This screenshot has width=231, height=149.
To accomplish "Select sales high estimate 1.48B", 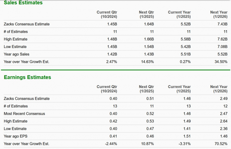I will (112, 39).
